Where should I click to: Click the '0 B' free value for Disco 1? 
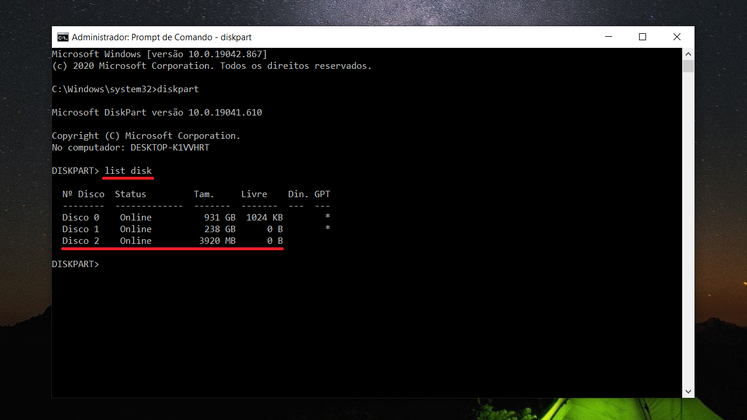click(275, 229)
